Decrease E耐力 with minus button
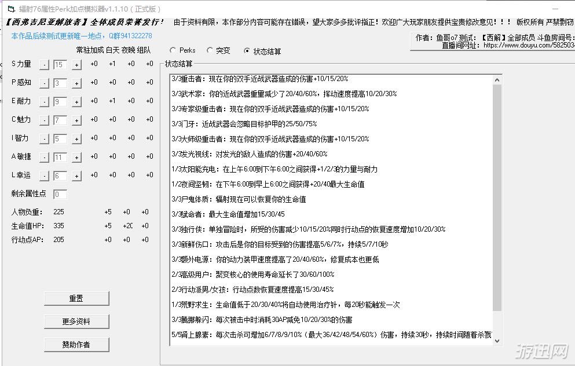The image size is (575, 366). [44, 101]
